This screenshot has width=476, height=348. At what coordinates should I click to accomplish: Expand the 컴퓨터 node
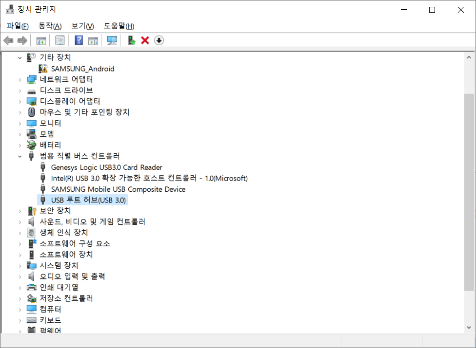coord(20,310)
